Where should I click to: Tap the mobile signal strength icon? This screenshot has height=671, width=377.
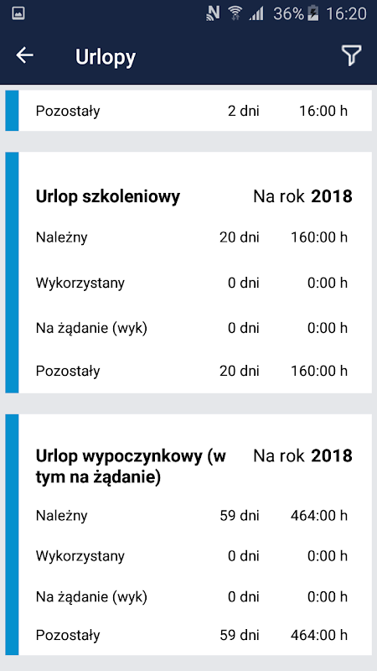pyautogui.click(x=256, y=13)
